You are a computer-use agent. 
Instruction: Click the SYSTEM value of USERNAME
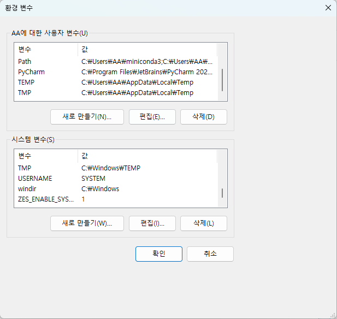93,179
